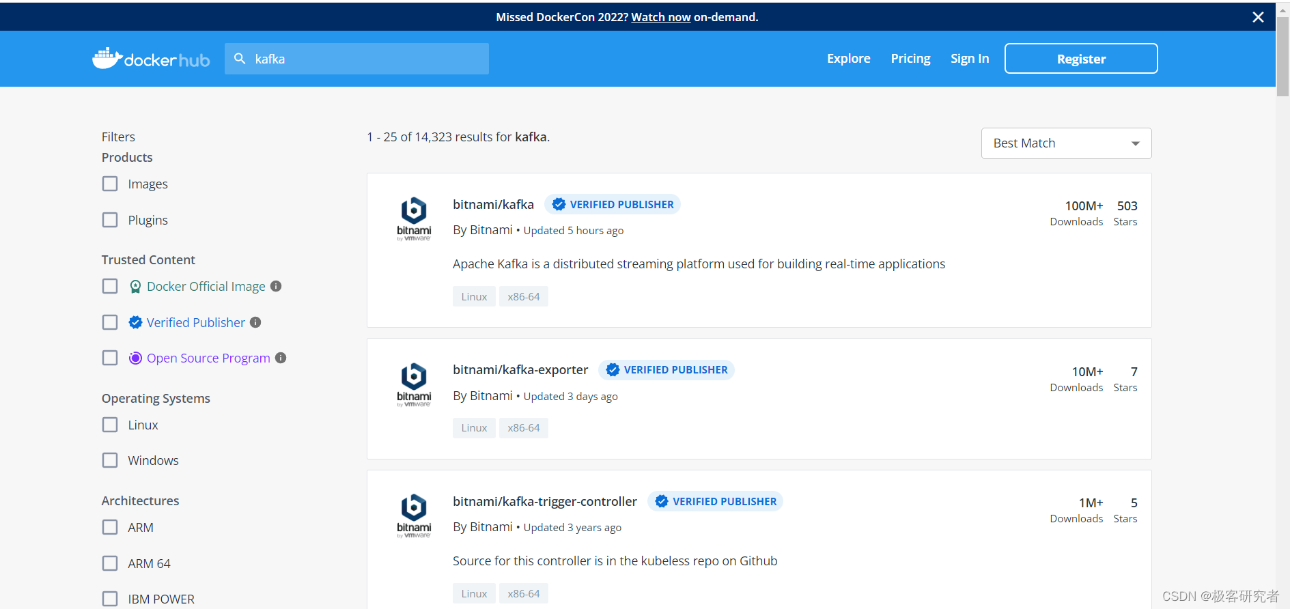This screenshot has height=609, width=1290.
Task: Click the Docker Official Image ribbon icon
Action: [135, 286]
